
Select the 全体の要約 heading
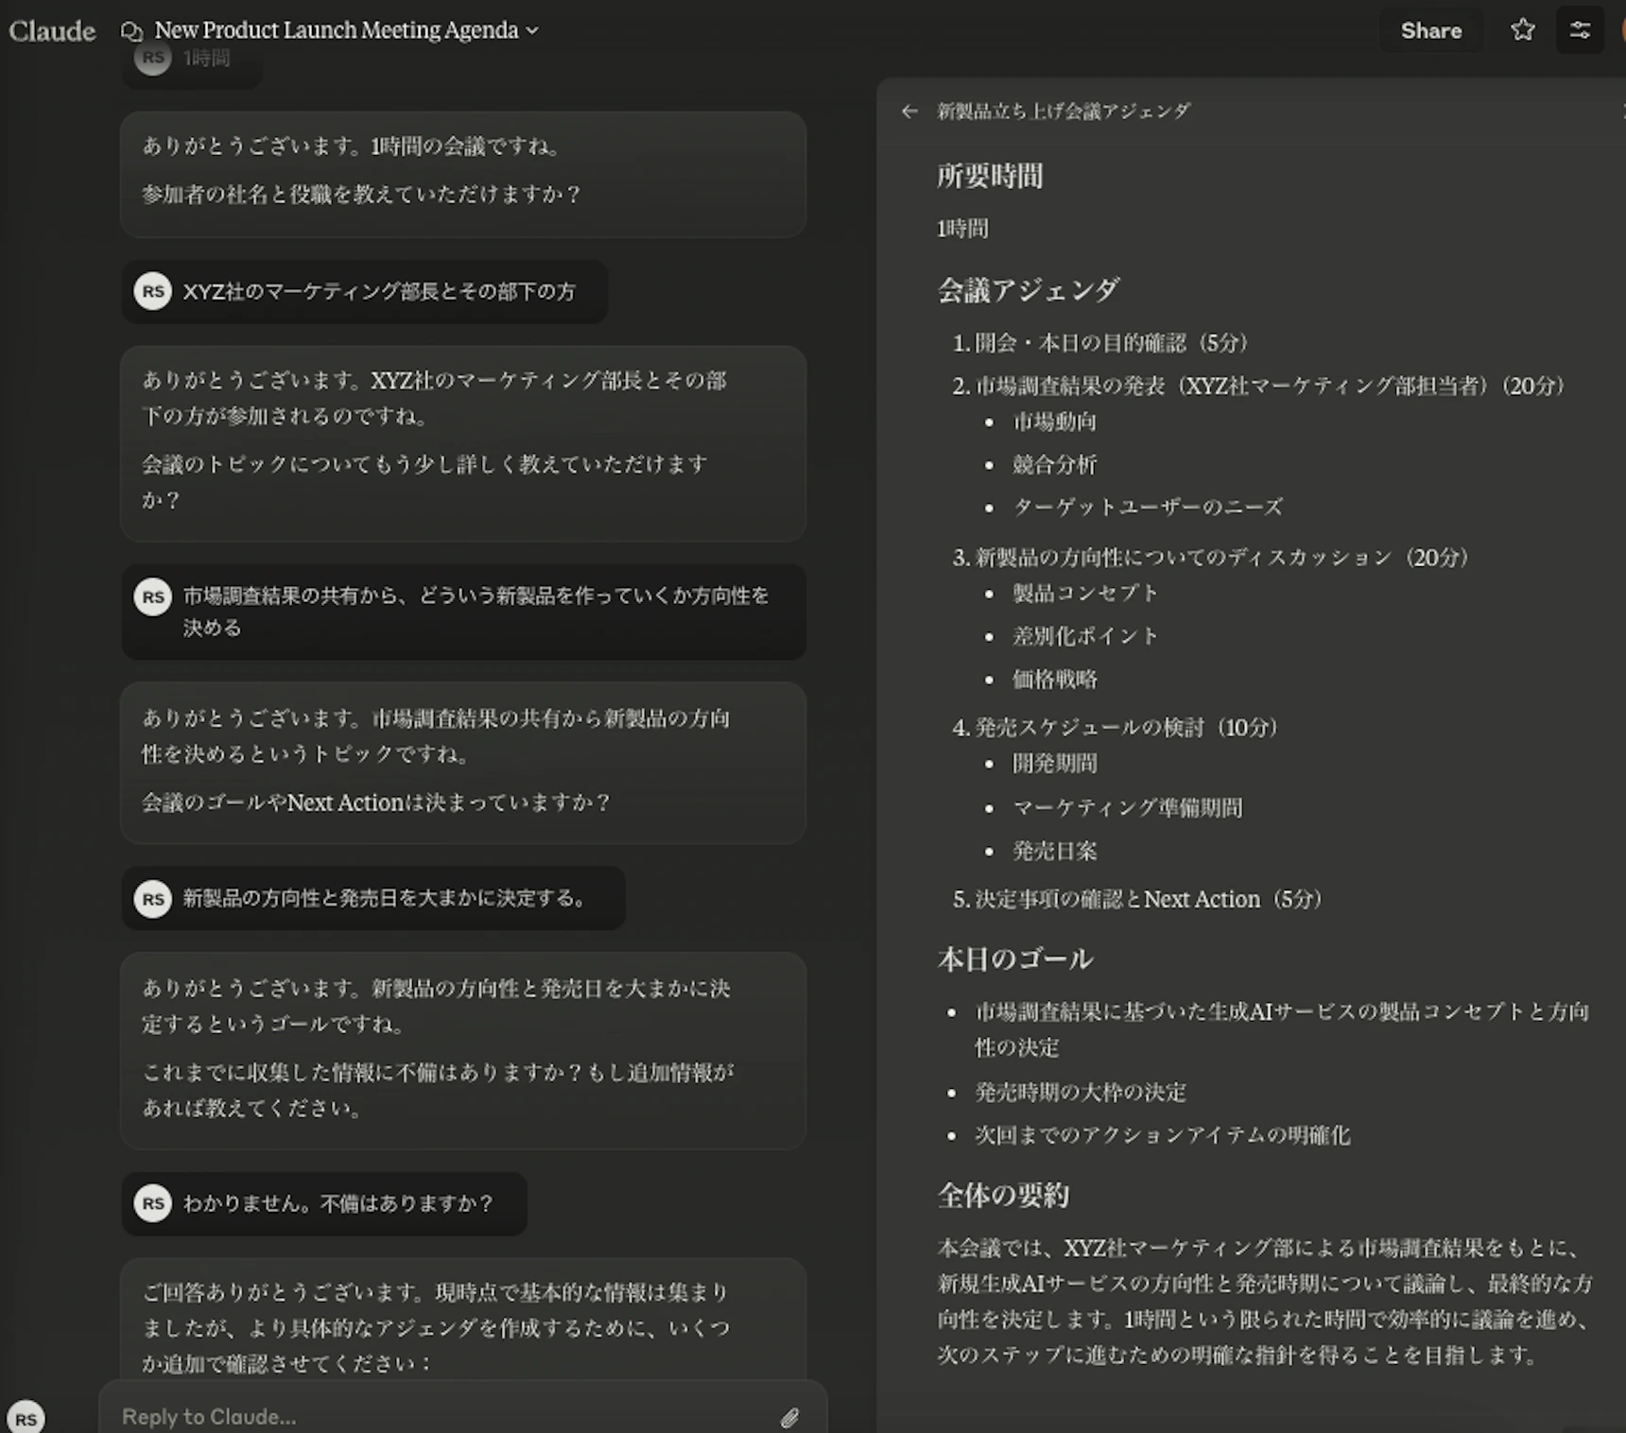click(1003, 1195)
